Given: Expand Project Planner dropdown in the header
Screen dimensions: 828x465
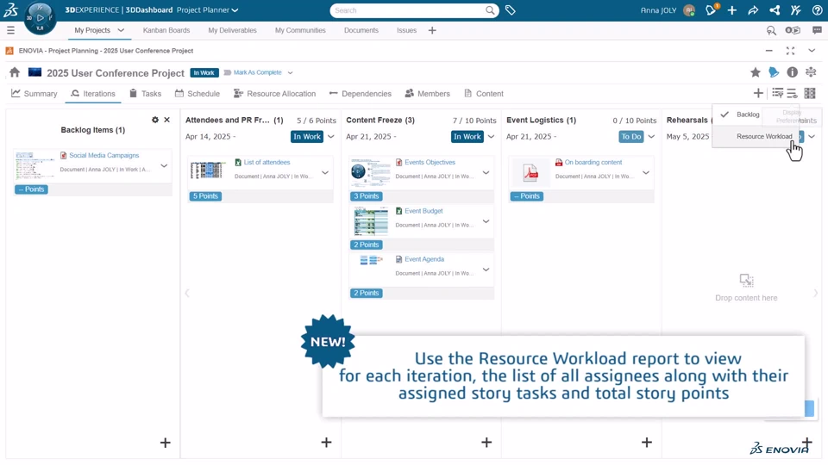Looking at the screenshot, I should 235,10.
